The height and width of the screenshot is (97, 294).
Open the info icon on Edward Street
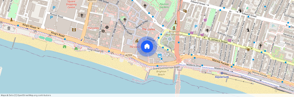pos(240,11)
